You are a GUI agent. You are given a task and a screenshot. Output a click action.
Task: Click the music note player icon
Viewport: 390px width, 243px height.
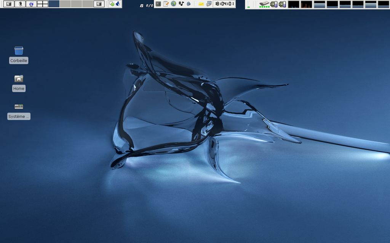click(181, 4)
